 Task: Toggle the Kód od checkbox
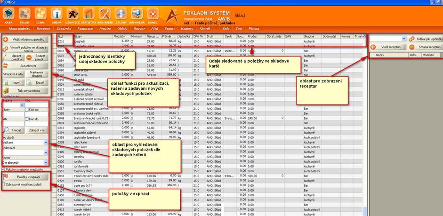27,110
